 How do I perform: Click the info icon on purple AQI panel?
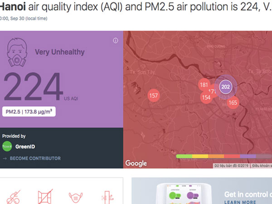pyautogui.click(x=116, y=40)
